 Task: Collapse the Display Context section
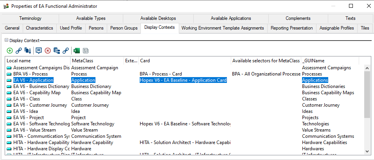point(6,40)
